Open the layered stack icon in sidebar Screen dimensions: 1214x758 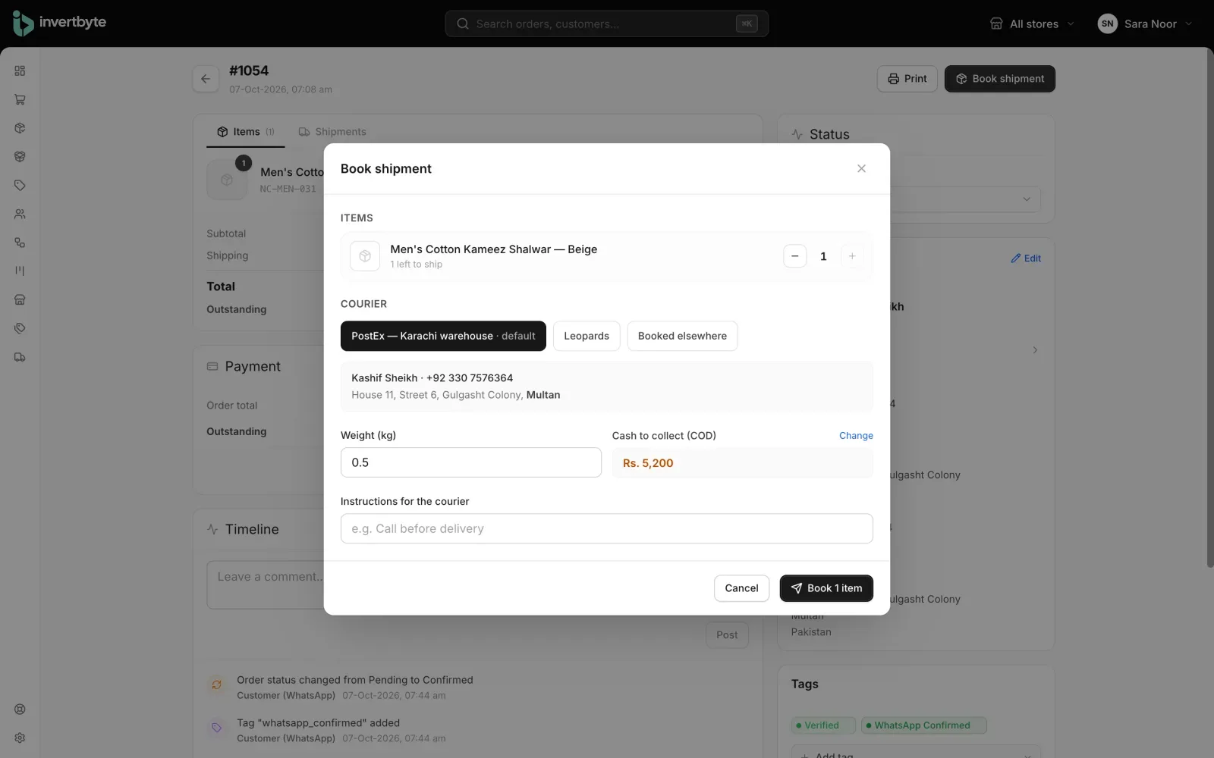[x=20, y=157]
